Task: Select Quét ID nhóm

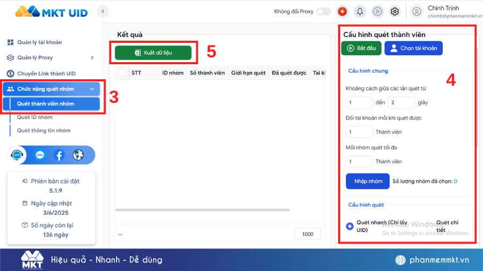Action: (34, 117)
